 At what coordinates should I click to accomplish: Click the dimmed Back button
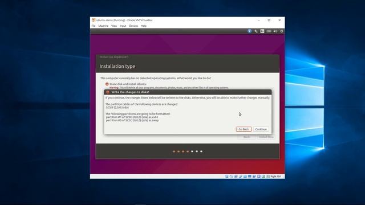246,137
